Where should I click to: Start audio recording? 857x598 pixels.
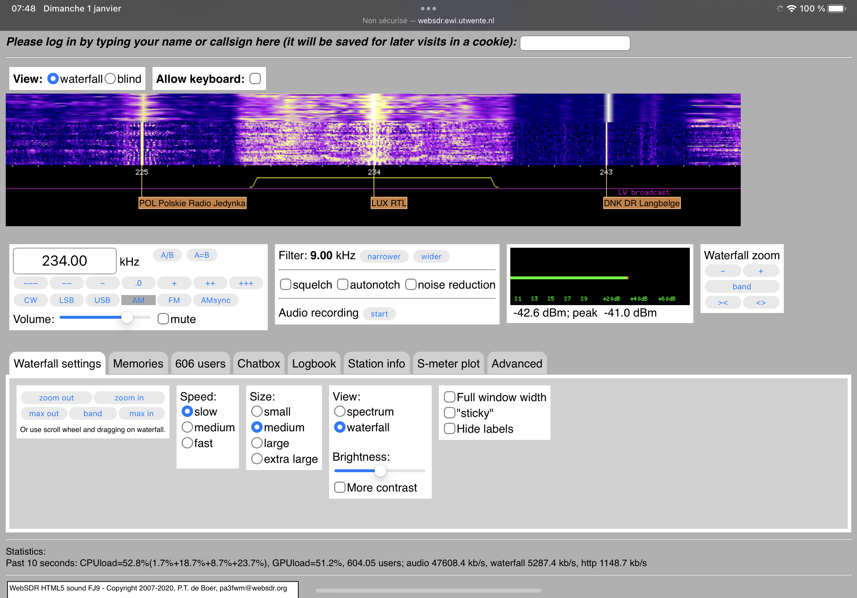(379, 314)
